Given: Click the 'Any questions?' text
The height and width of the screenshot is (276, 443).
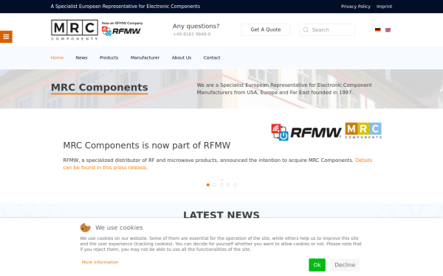Looking at the screenshot, I should tap(196, 26).
